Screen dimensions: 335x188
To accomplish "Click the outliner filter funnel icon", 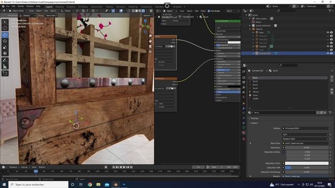I will pyautogui.click(x=330, y=10).
